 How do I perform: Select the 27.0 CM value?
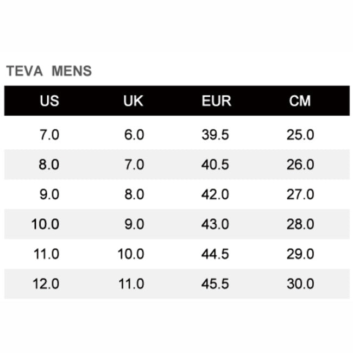[300, 194]
